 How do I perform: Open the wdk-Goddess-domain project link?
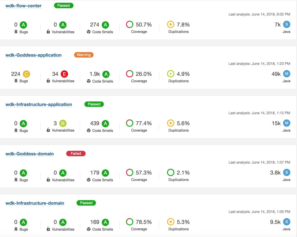point(30,154)
